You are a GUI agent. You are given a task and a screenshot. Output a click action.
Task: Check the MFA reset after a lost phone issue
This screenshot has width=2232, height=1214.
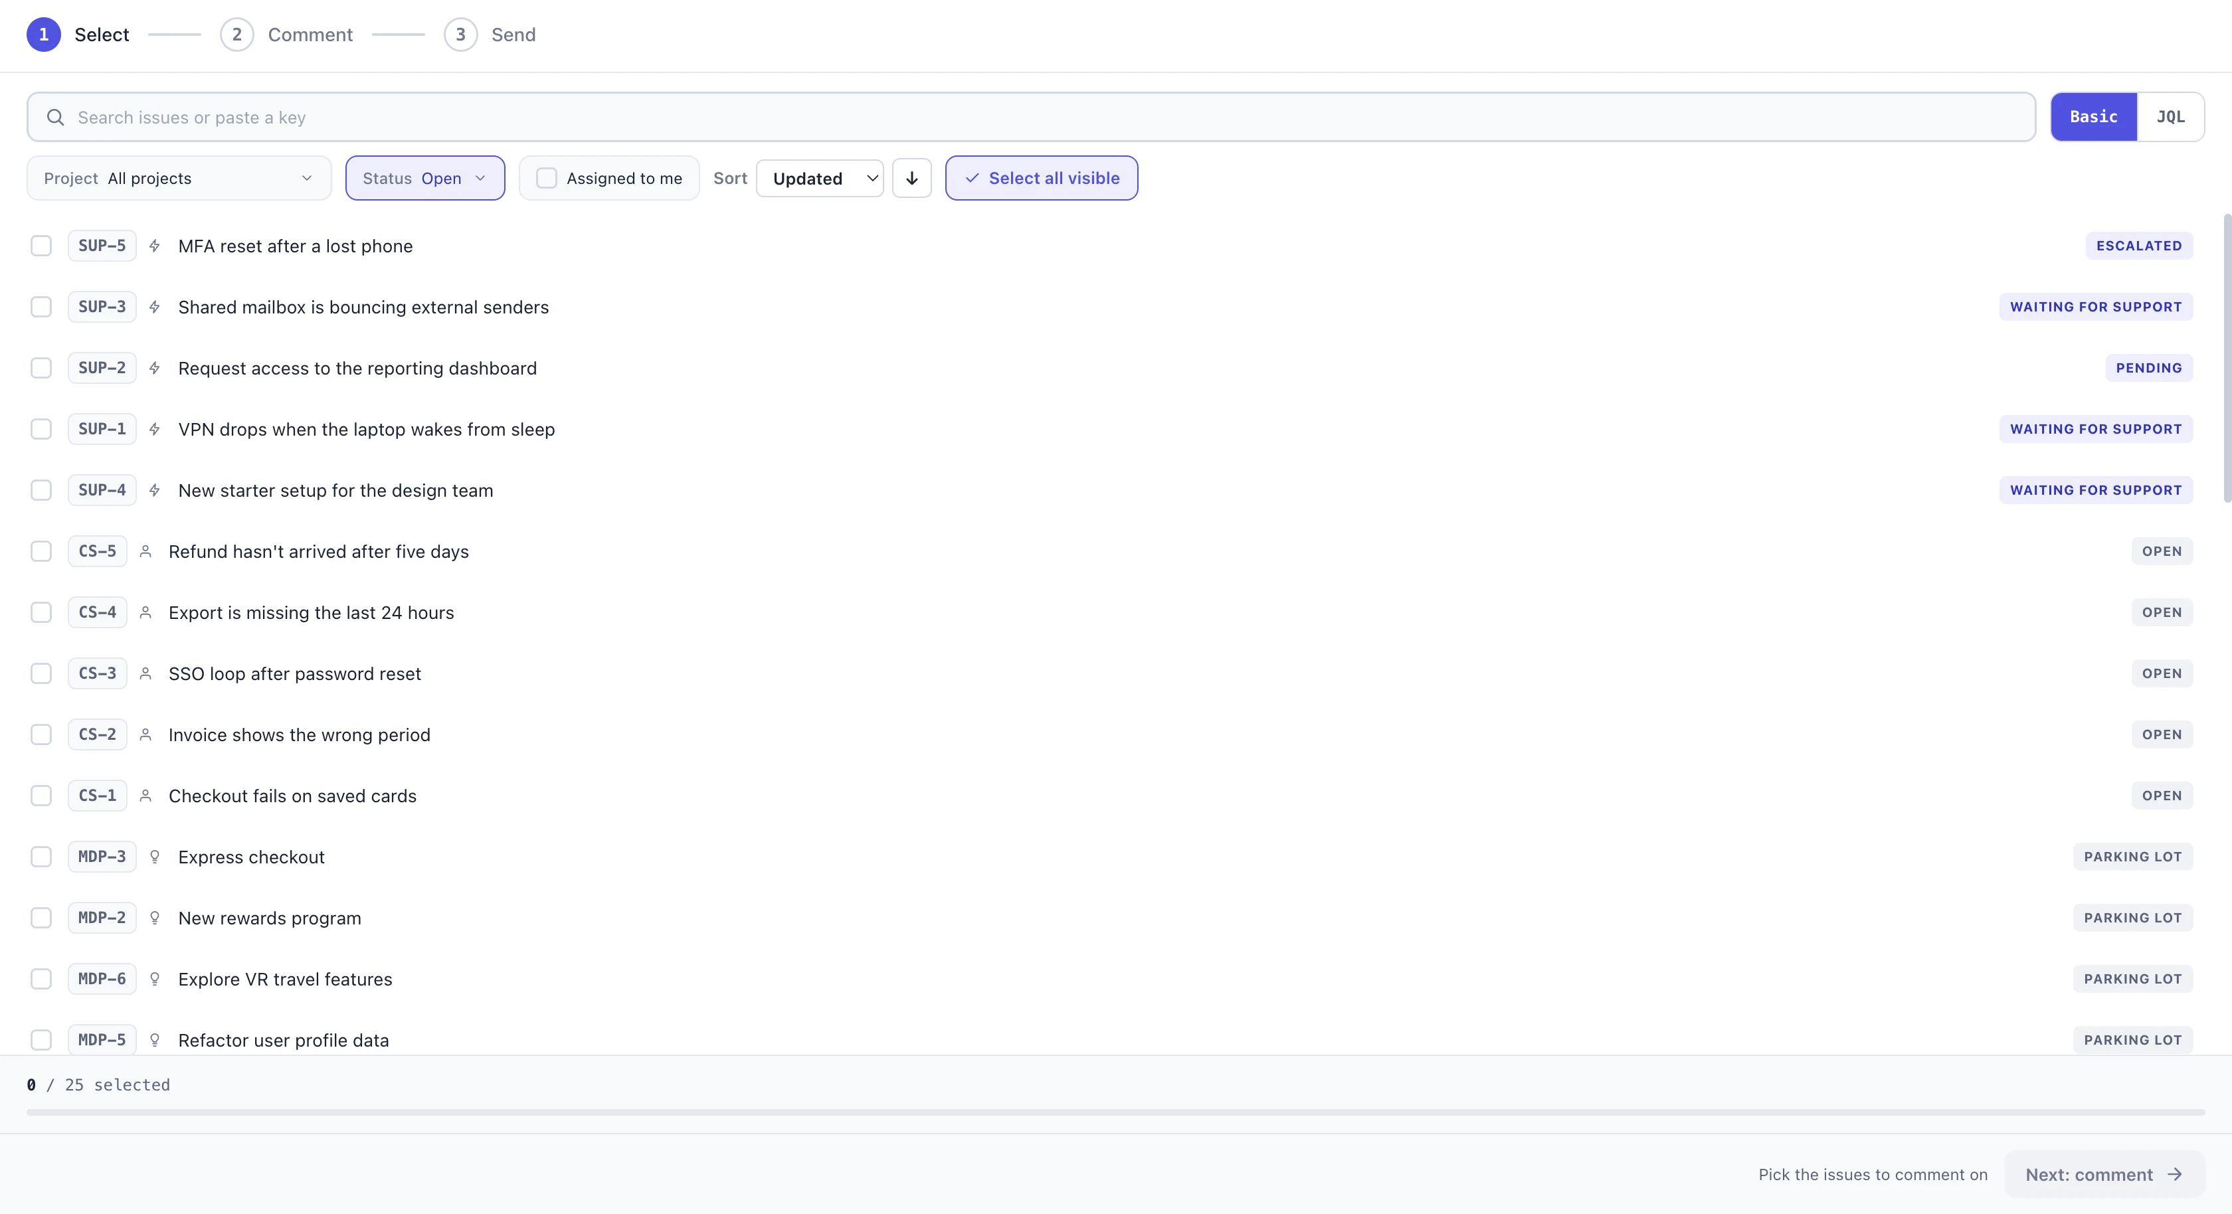point(41,246)
